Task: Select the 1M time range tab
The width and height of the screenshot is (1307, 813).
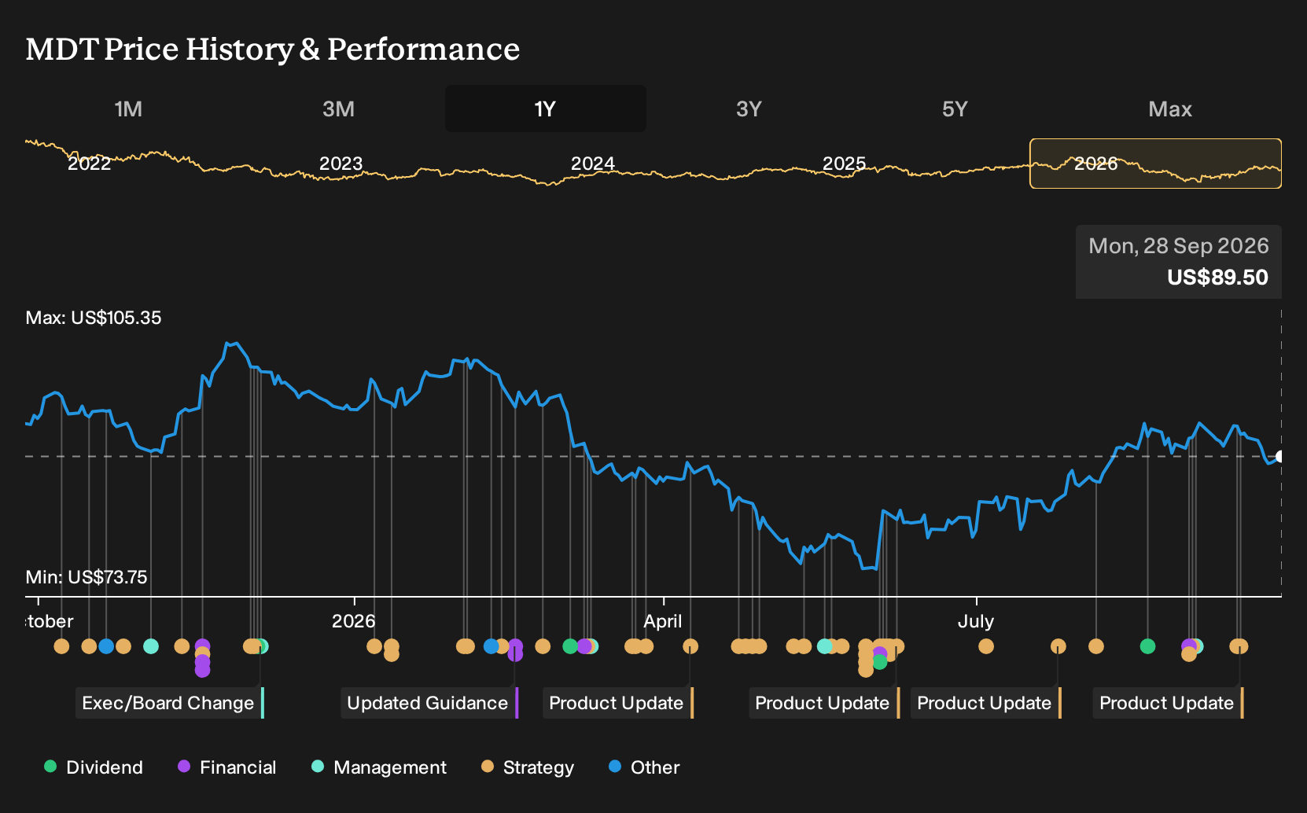Action: [128, 109]
